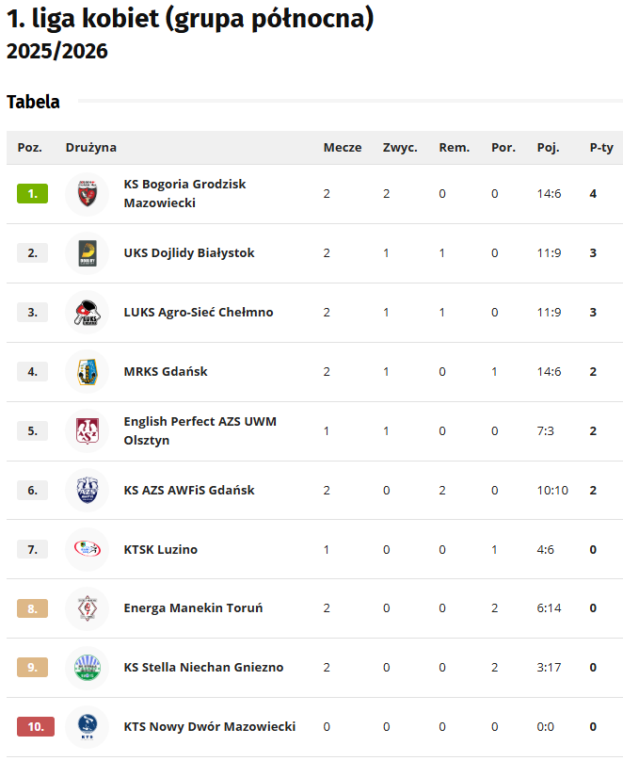Click the Mecze column header
This screenshot has width=623, height=761.
pos(343,148)
